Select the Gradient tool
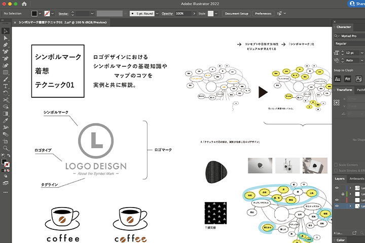This screenshot has width=365, height=243. click(6, 114)
